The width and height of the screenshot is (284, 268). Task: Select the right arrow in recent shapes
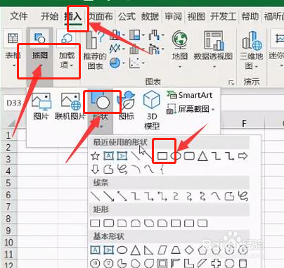pos(243,155)
